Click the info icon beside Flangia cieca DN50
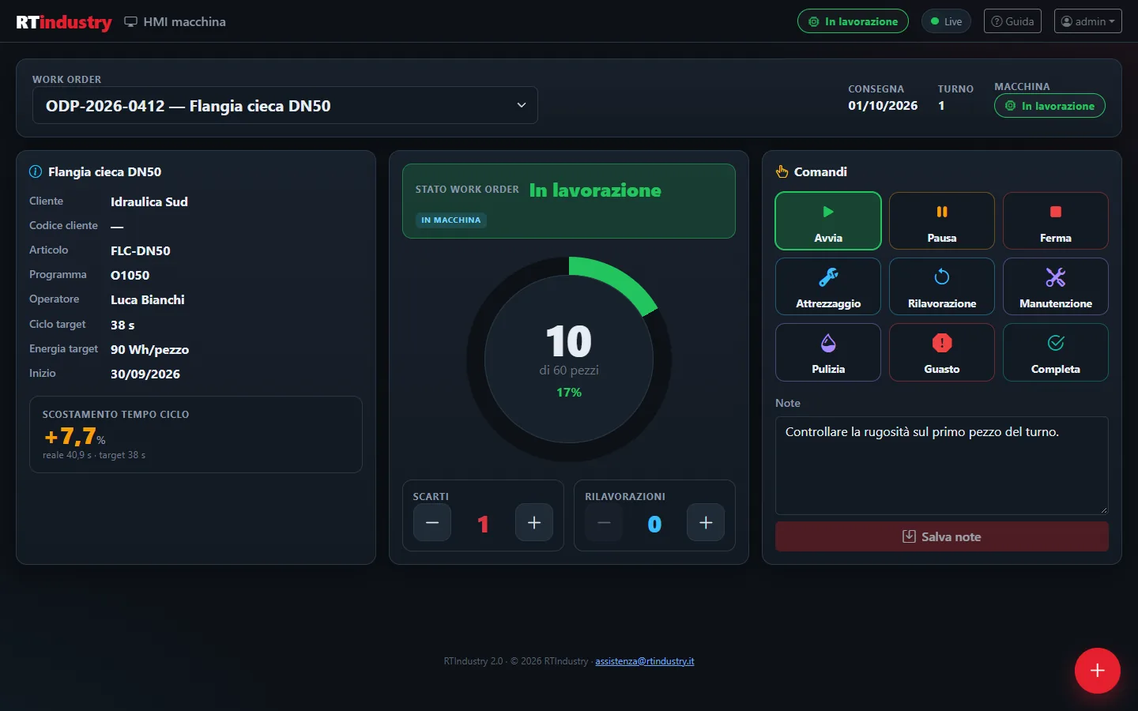This screenshot has width=1138, height=711. [36, 171]
